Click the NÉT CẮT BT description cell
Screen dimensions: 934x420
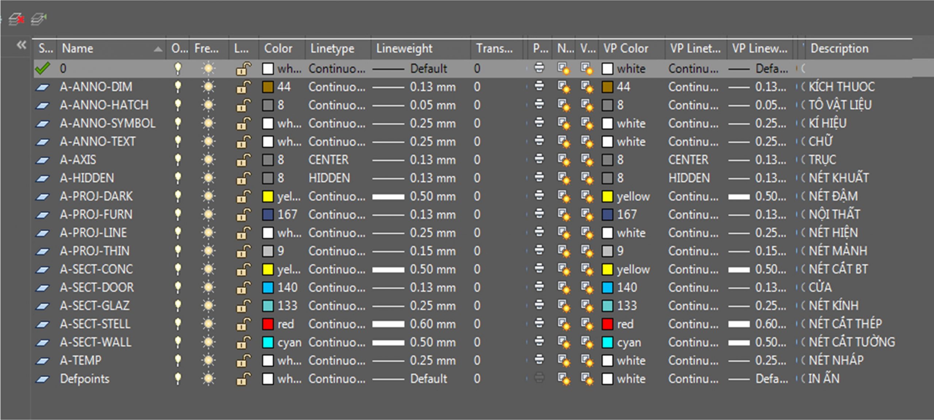click(x=838, y=269)
